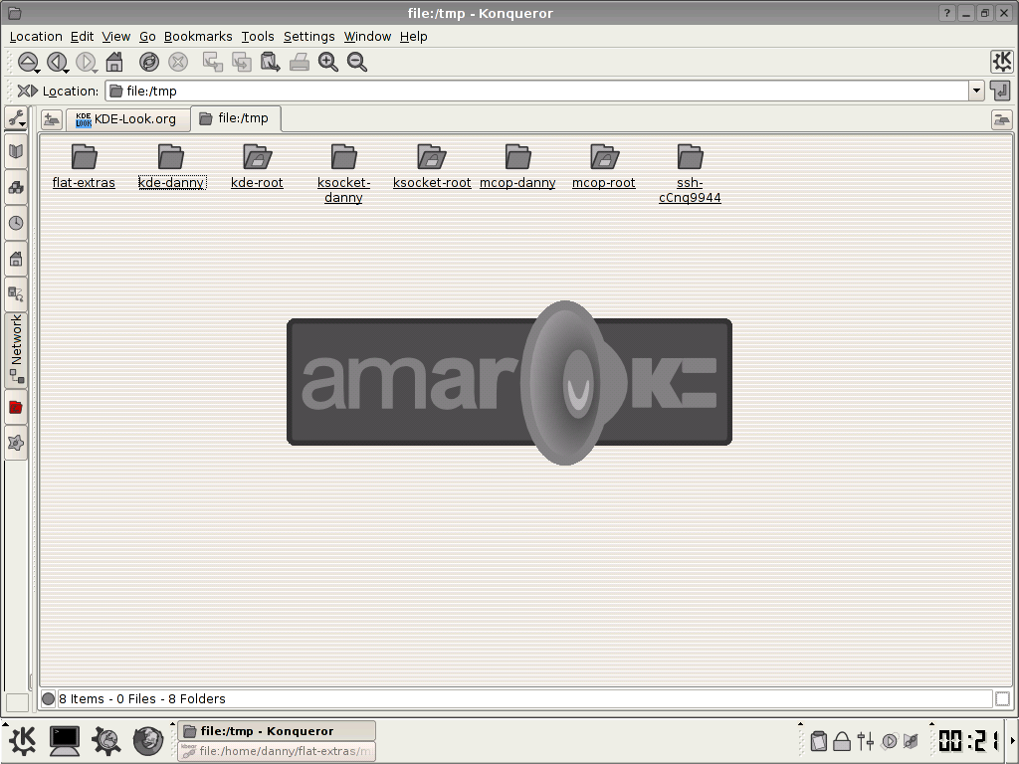Open the Edit menu
This screenshot has width=1019, height=764.
point(82,37)
